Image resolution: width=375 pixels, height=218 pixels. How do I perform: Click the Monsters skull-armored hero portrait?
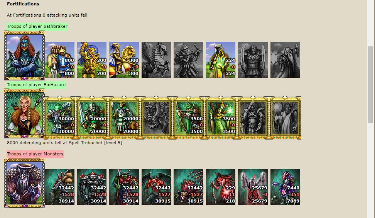24,183
